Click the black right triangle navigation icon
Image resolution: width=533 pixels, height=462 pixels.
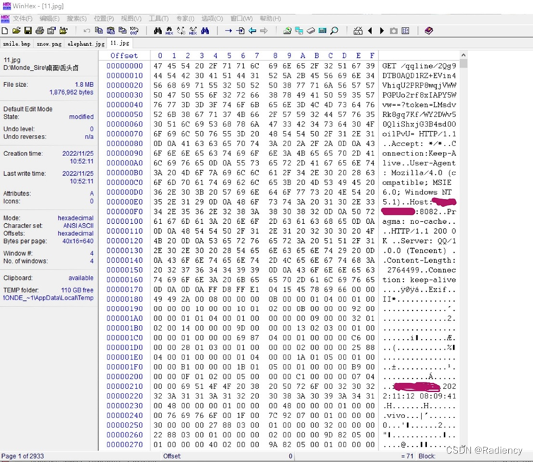point(382,31)
